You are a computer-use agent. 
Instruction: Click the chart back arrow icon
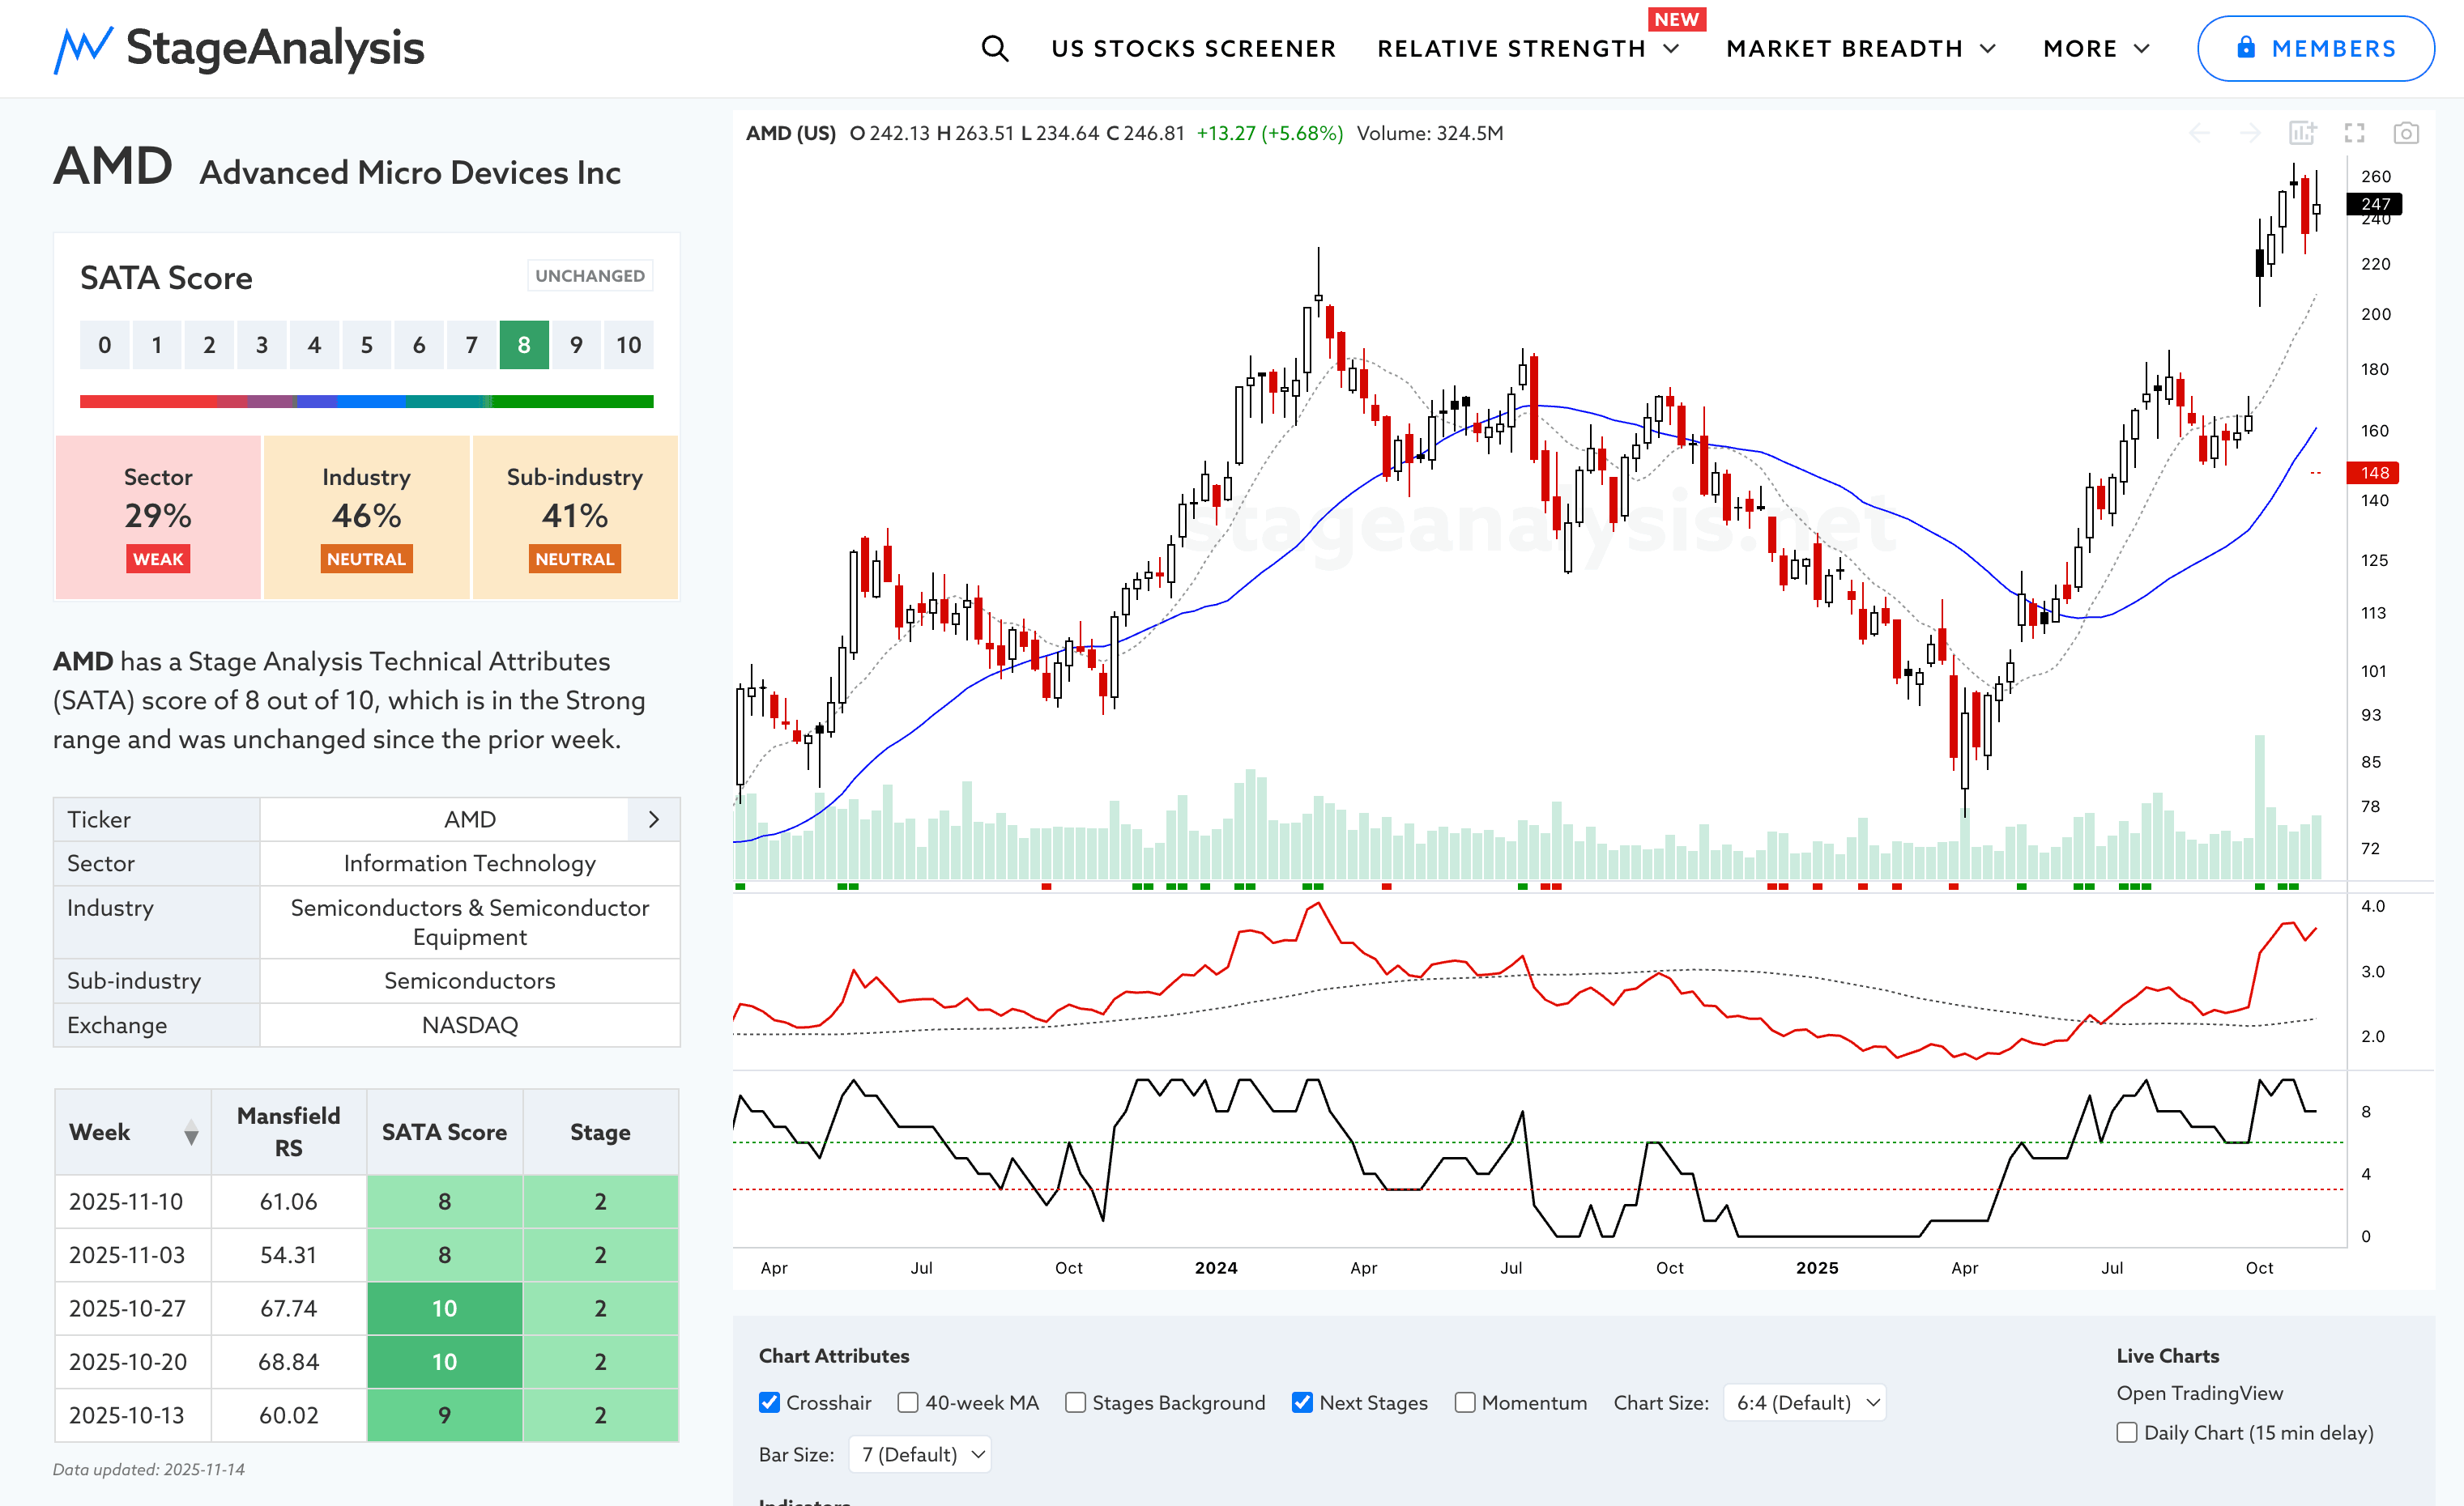tap(2199, 133)
